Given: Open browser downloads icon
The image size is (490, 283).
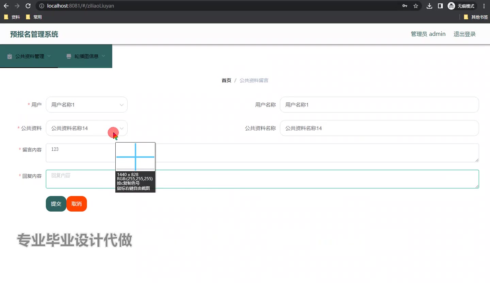Looking at the screenshot, I should (x=429, y=6).
